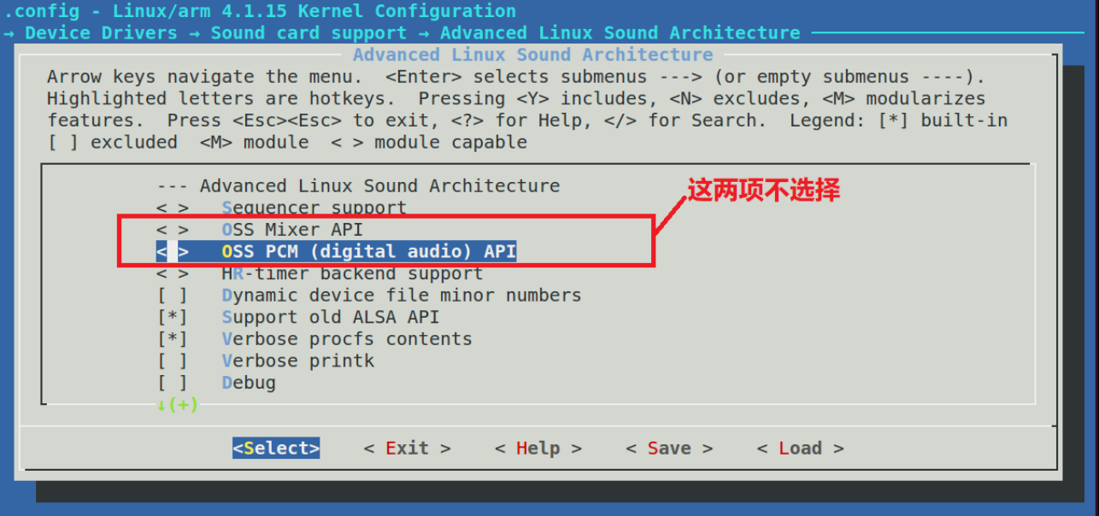Viewport: 1099px width, 516px height.
Task: Click the Debug label
Action: 249,383
